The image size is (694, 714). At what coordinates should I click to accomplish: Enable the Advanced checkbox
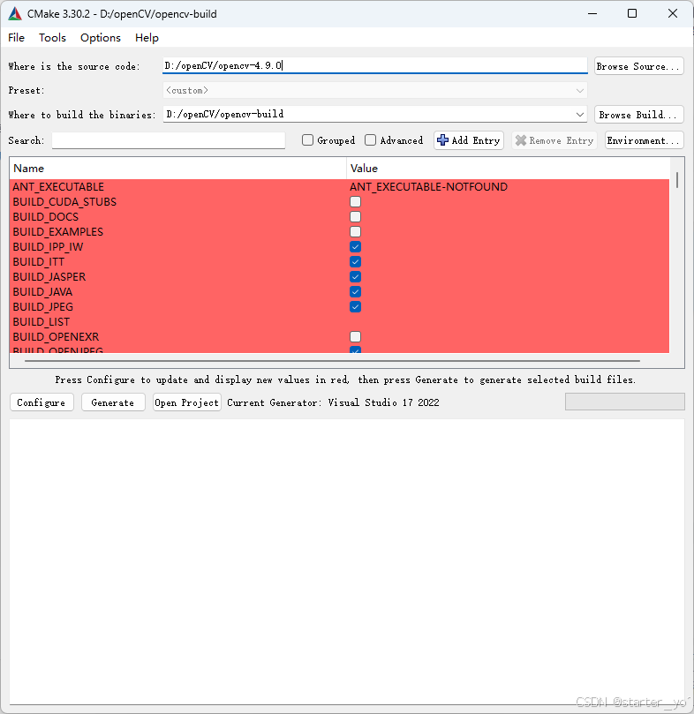tap(371, 140)
